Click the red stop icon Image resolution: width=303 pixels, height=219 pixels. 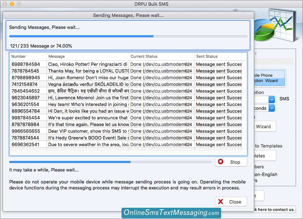coord(220,162)
